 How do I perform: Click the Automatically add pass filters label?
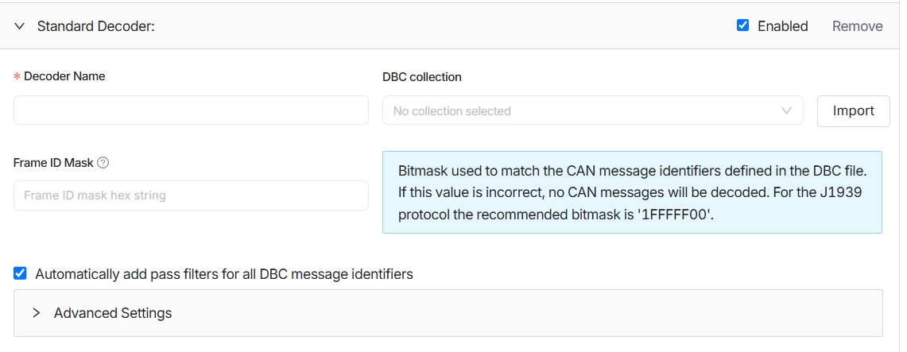point(224,274)
